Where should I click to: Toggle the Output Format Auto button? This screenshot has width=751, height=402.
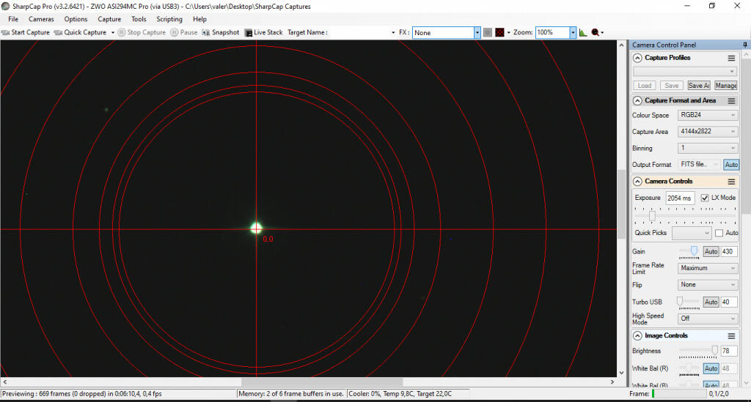click(730, 165)
